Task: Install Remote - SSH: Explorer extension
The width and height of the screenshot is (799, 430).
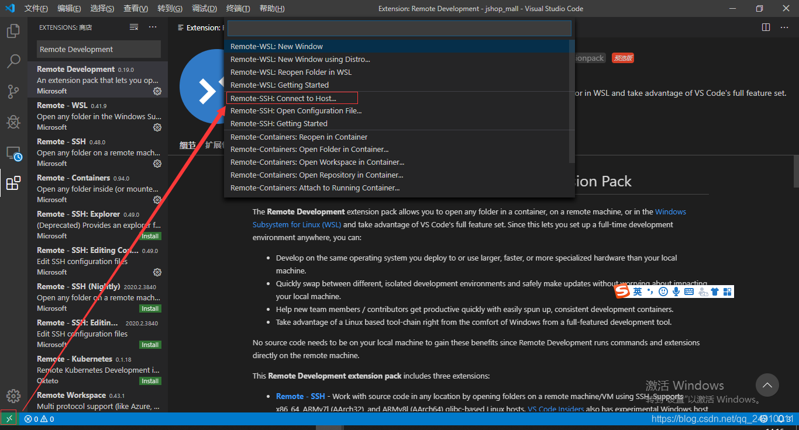Action: (150, 236)
